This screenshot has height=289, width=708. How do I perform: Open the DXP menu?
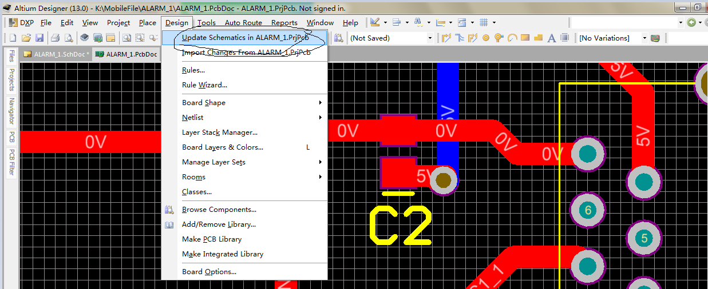22,23
